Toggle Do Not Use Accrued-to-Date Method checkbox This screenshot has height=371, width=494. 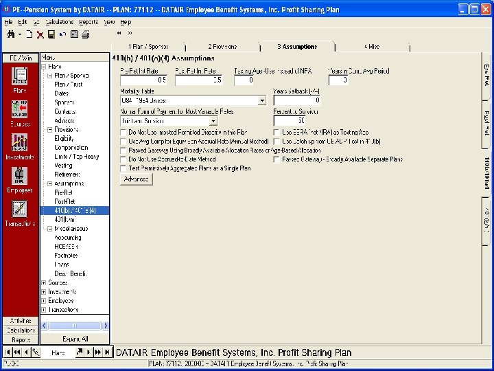[x=123, y=159]
